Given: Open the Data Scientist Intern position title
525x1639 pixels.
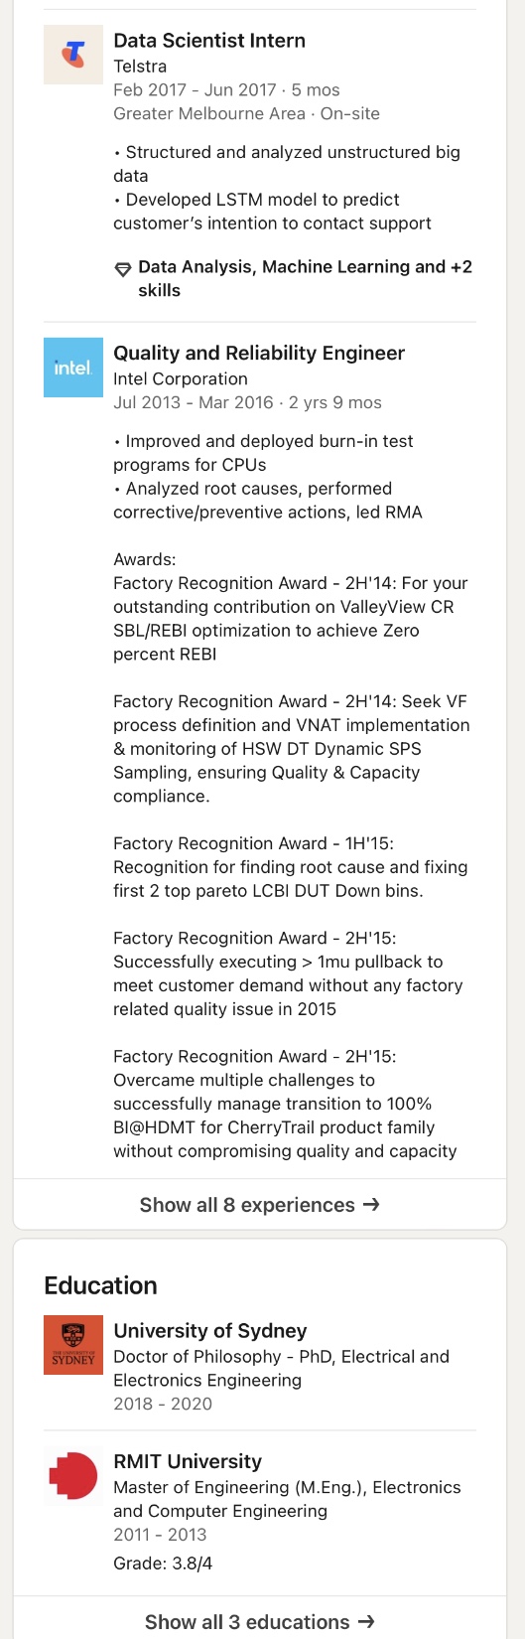Looking at the screenshot, I should coord(209,41).
